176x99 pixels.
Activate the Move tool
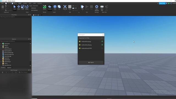click(x=19, y=7)
